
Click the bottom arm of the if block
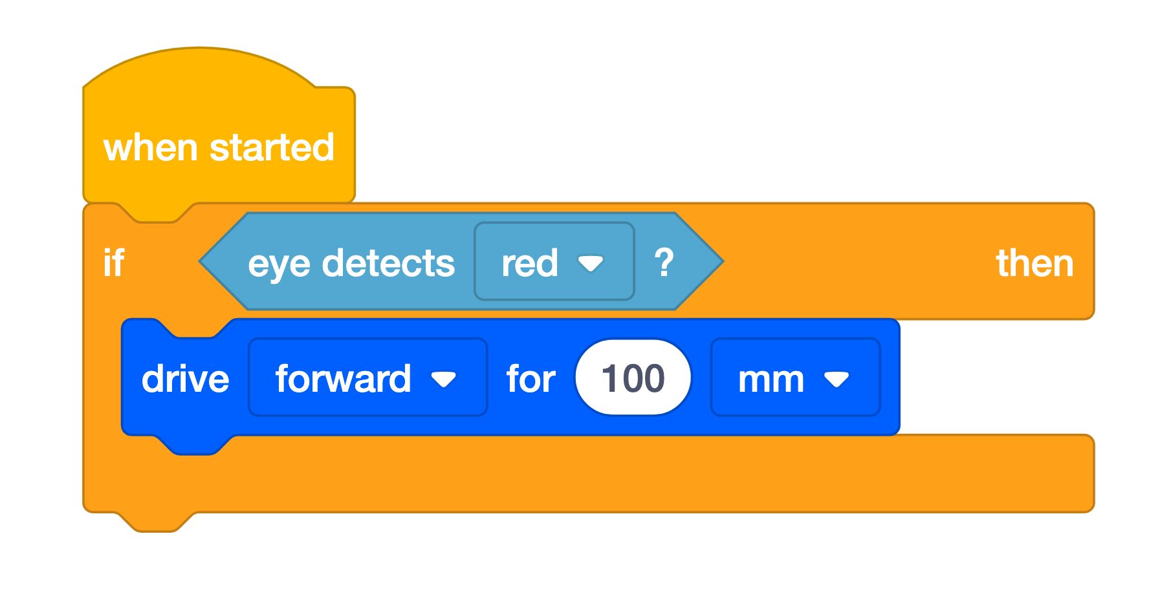582,475
